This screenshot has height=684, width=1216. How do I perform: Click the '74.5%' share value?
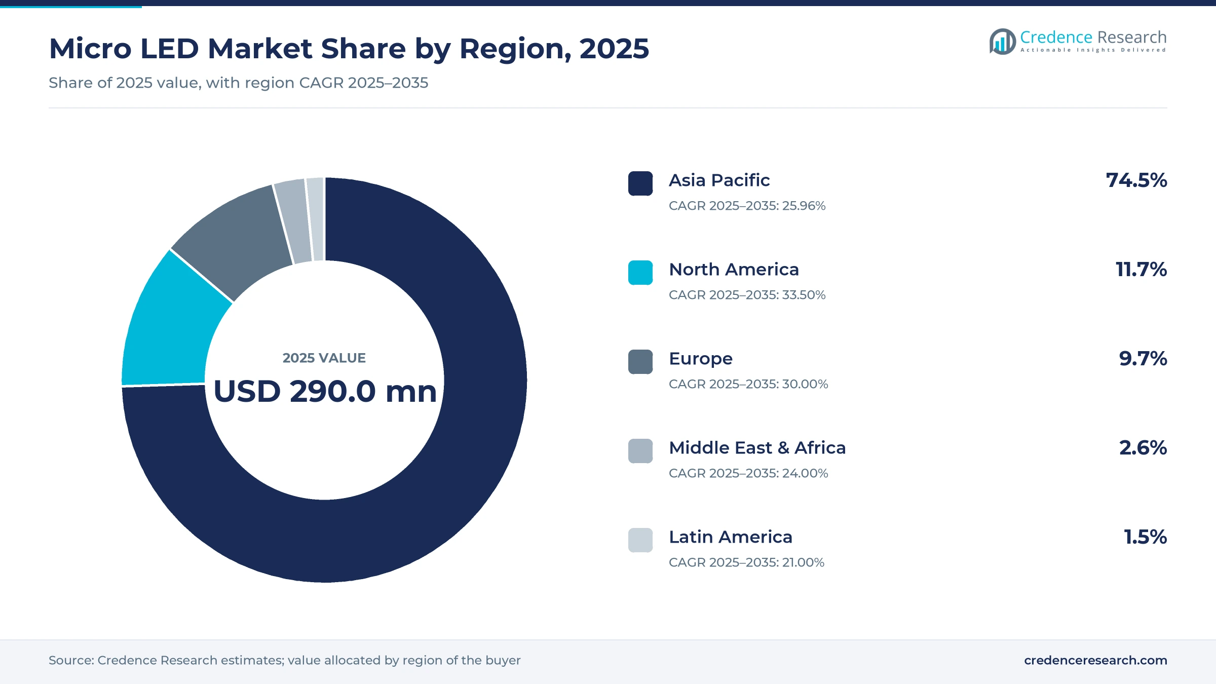(x=1136, y=180)
